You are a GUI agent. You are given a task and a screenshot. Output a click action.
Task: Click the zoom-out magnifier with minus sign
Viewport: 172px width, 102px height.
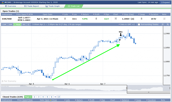(168, 24)
